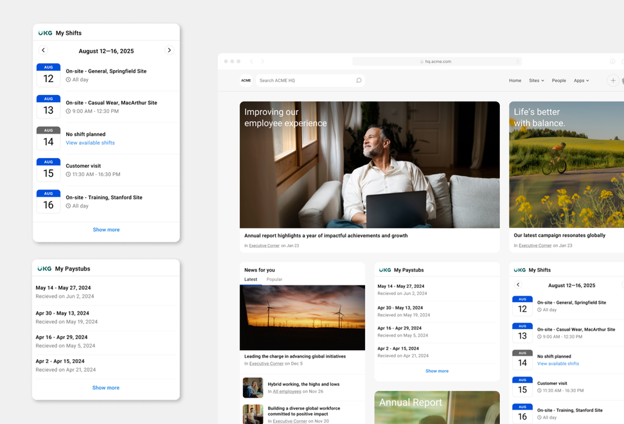Go to previous week in left My Shifts widget
The height and width of the screenshot is (424, 624).
click(43, 50)
